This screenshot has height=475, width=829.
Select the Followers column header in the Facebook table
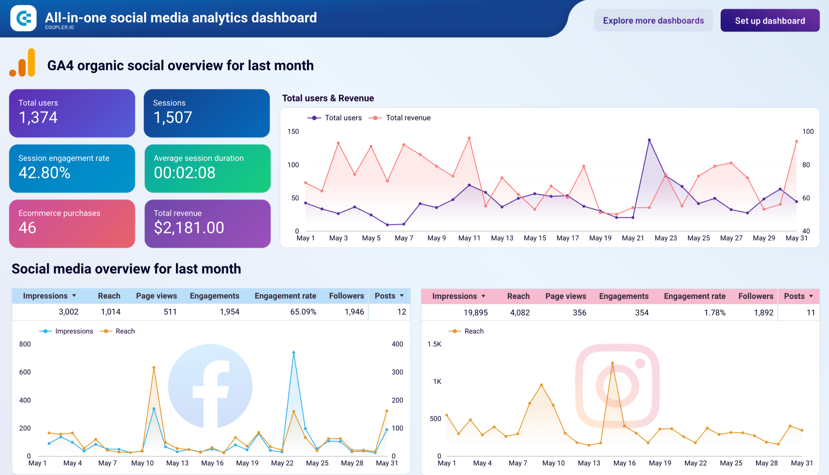tap(346, 295)
